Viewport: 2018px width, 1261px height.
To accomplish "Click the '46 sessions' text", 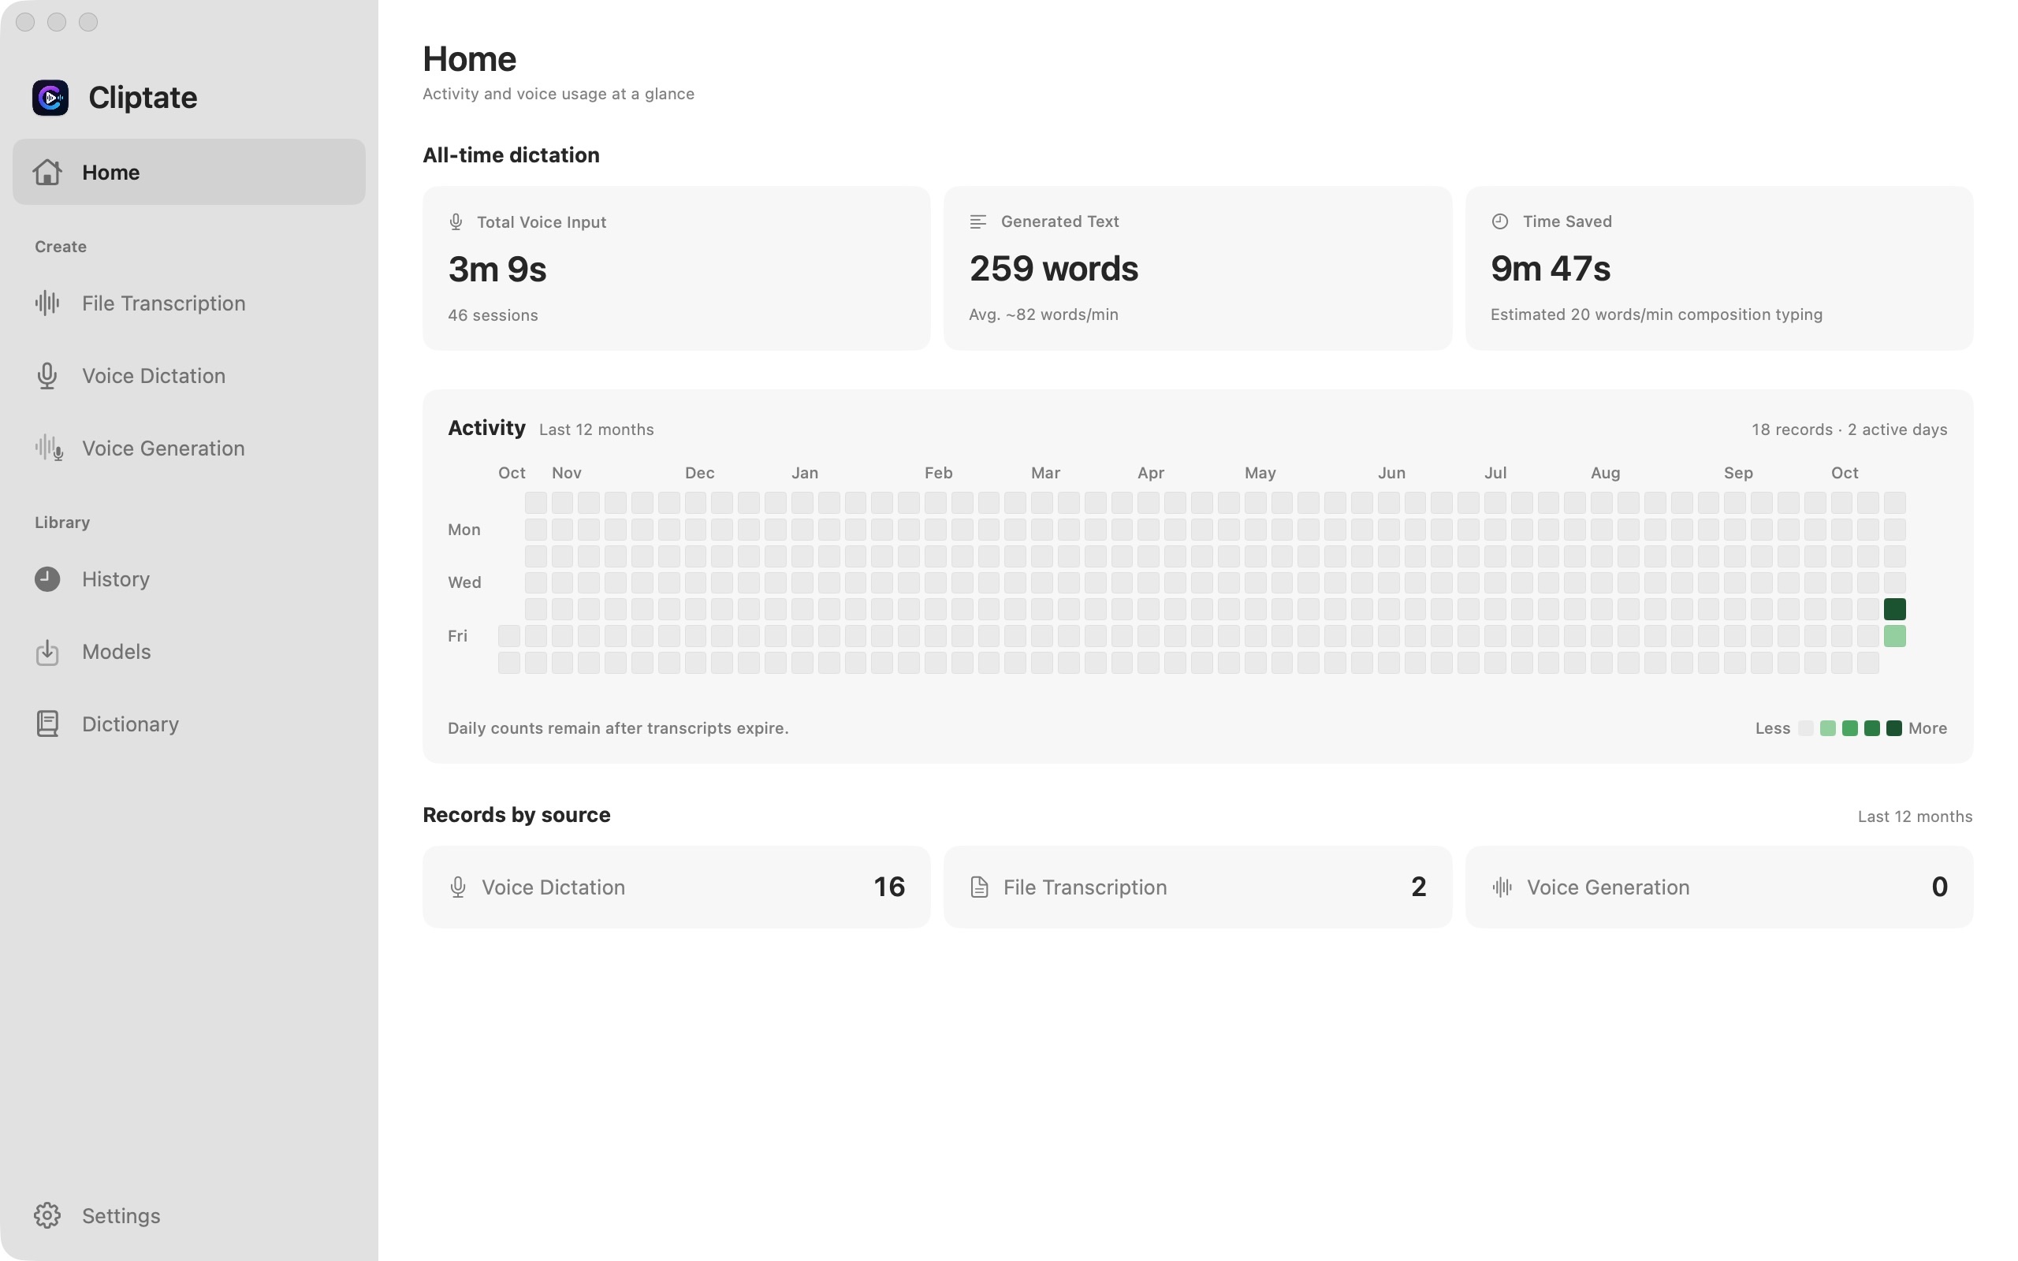I will [x=493, y=315].
